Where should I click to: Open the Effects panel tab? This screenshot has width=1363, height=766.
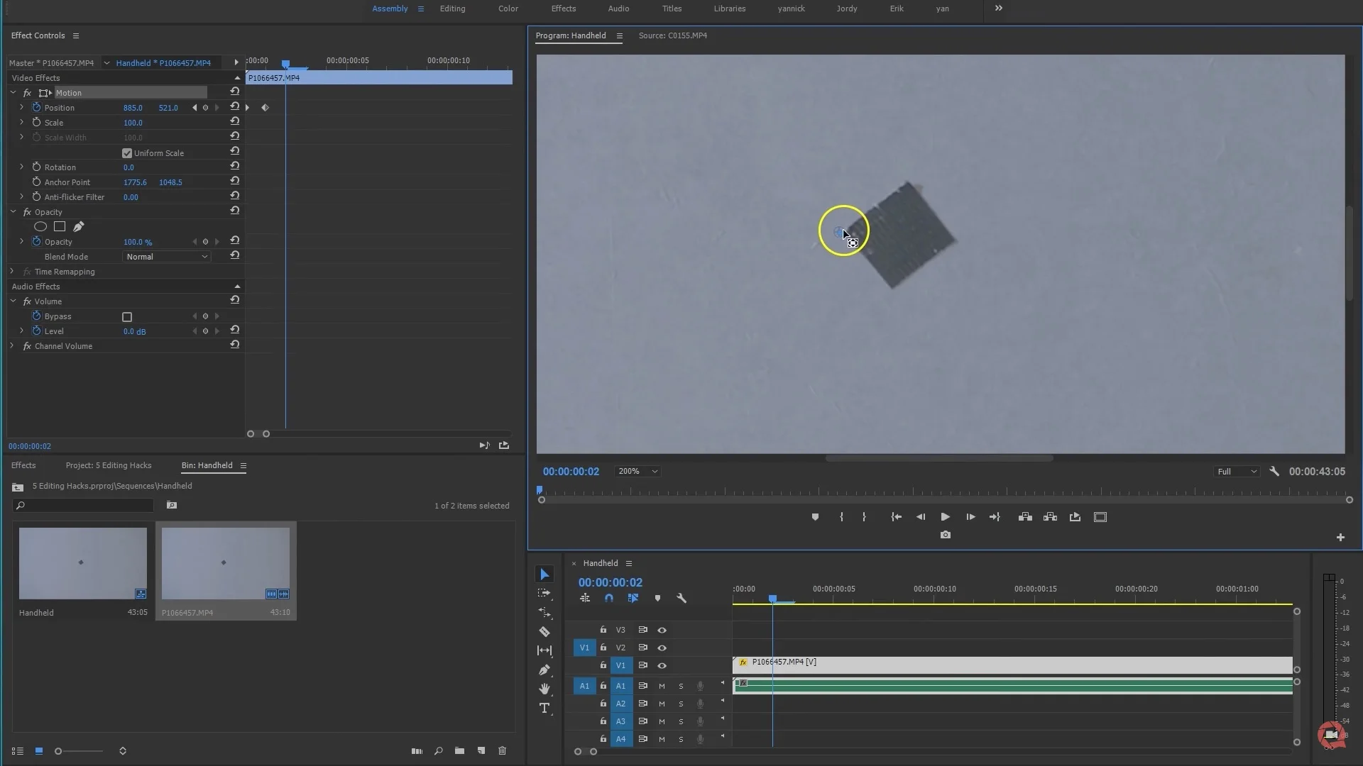pos(23,465)
